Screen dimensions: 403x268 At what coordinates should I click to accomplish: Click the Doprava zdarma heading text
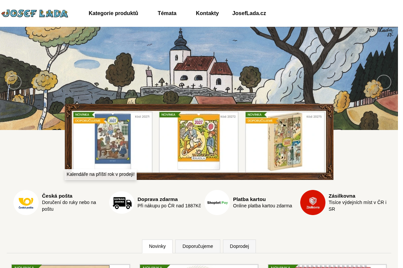[x=158, y=199]
